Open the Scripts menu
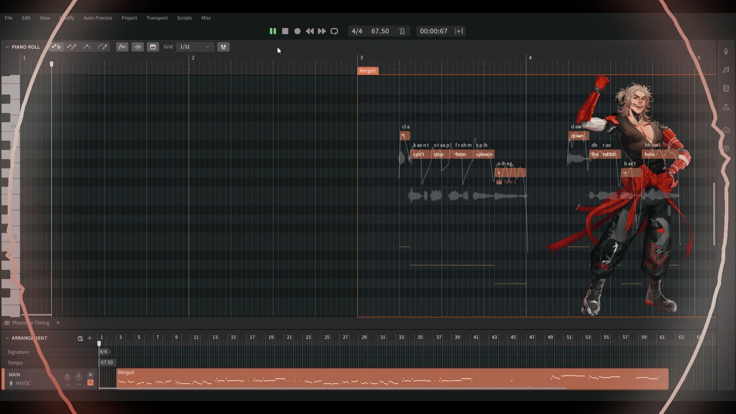Screen dimensions: 736x414 [184, 18]
